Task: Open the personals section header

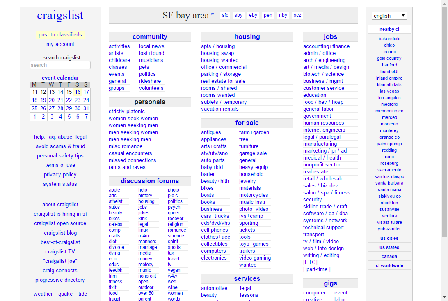Action: (x=150, y=102)
